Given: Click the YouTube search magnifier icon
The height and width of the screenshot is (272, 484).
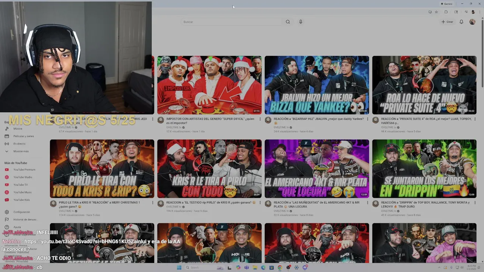Looking at the screenshot, I should [288, 22].
